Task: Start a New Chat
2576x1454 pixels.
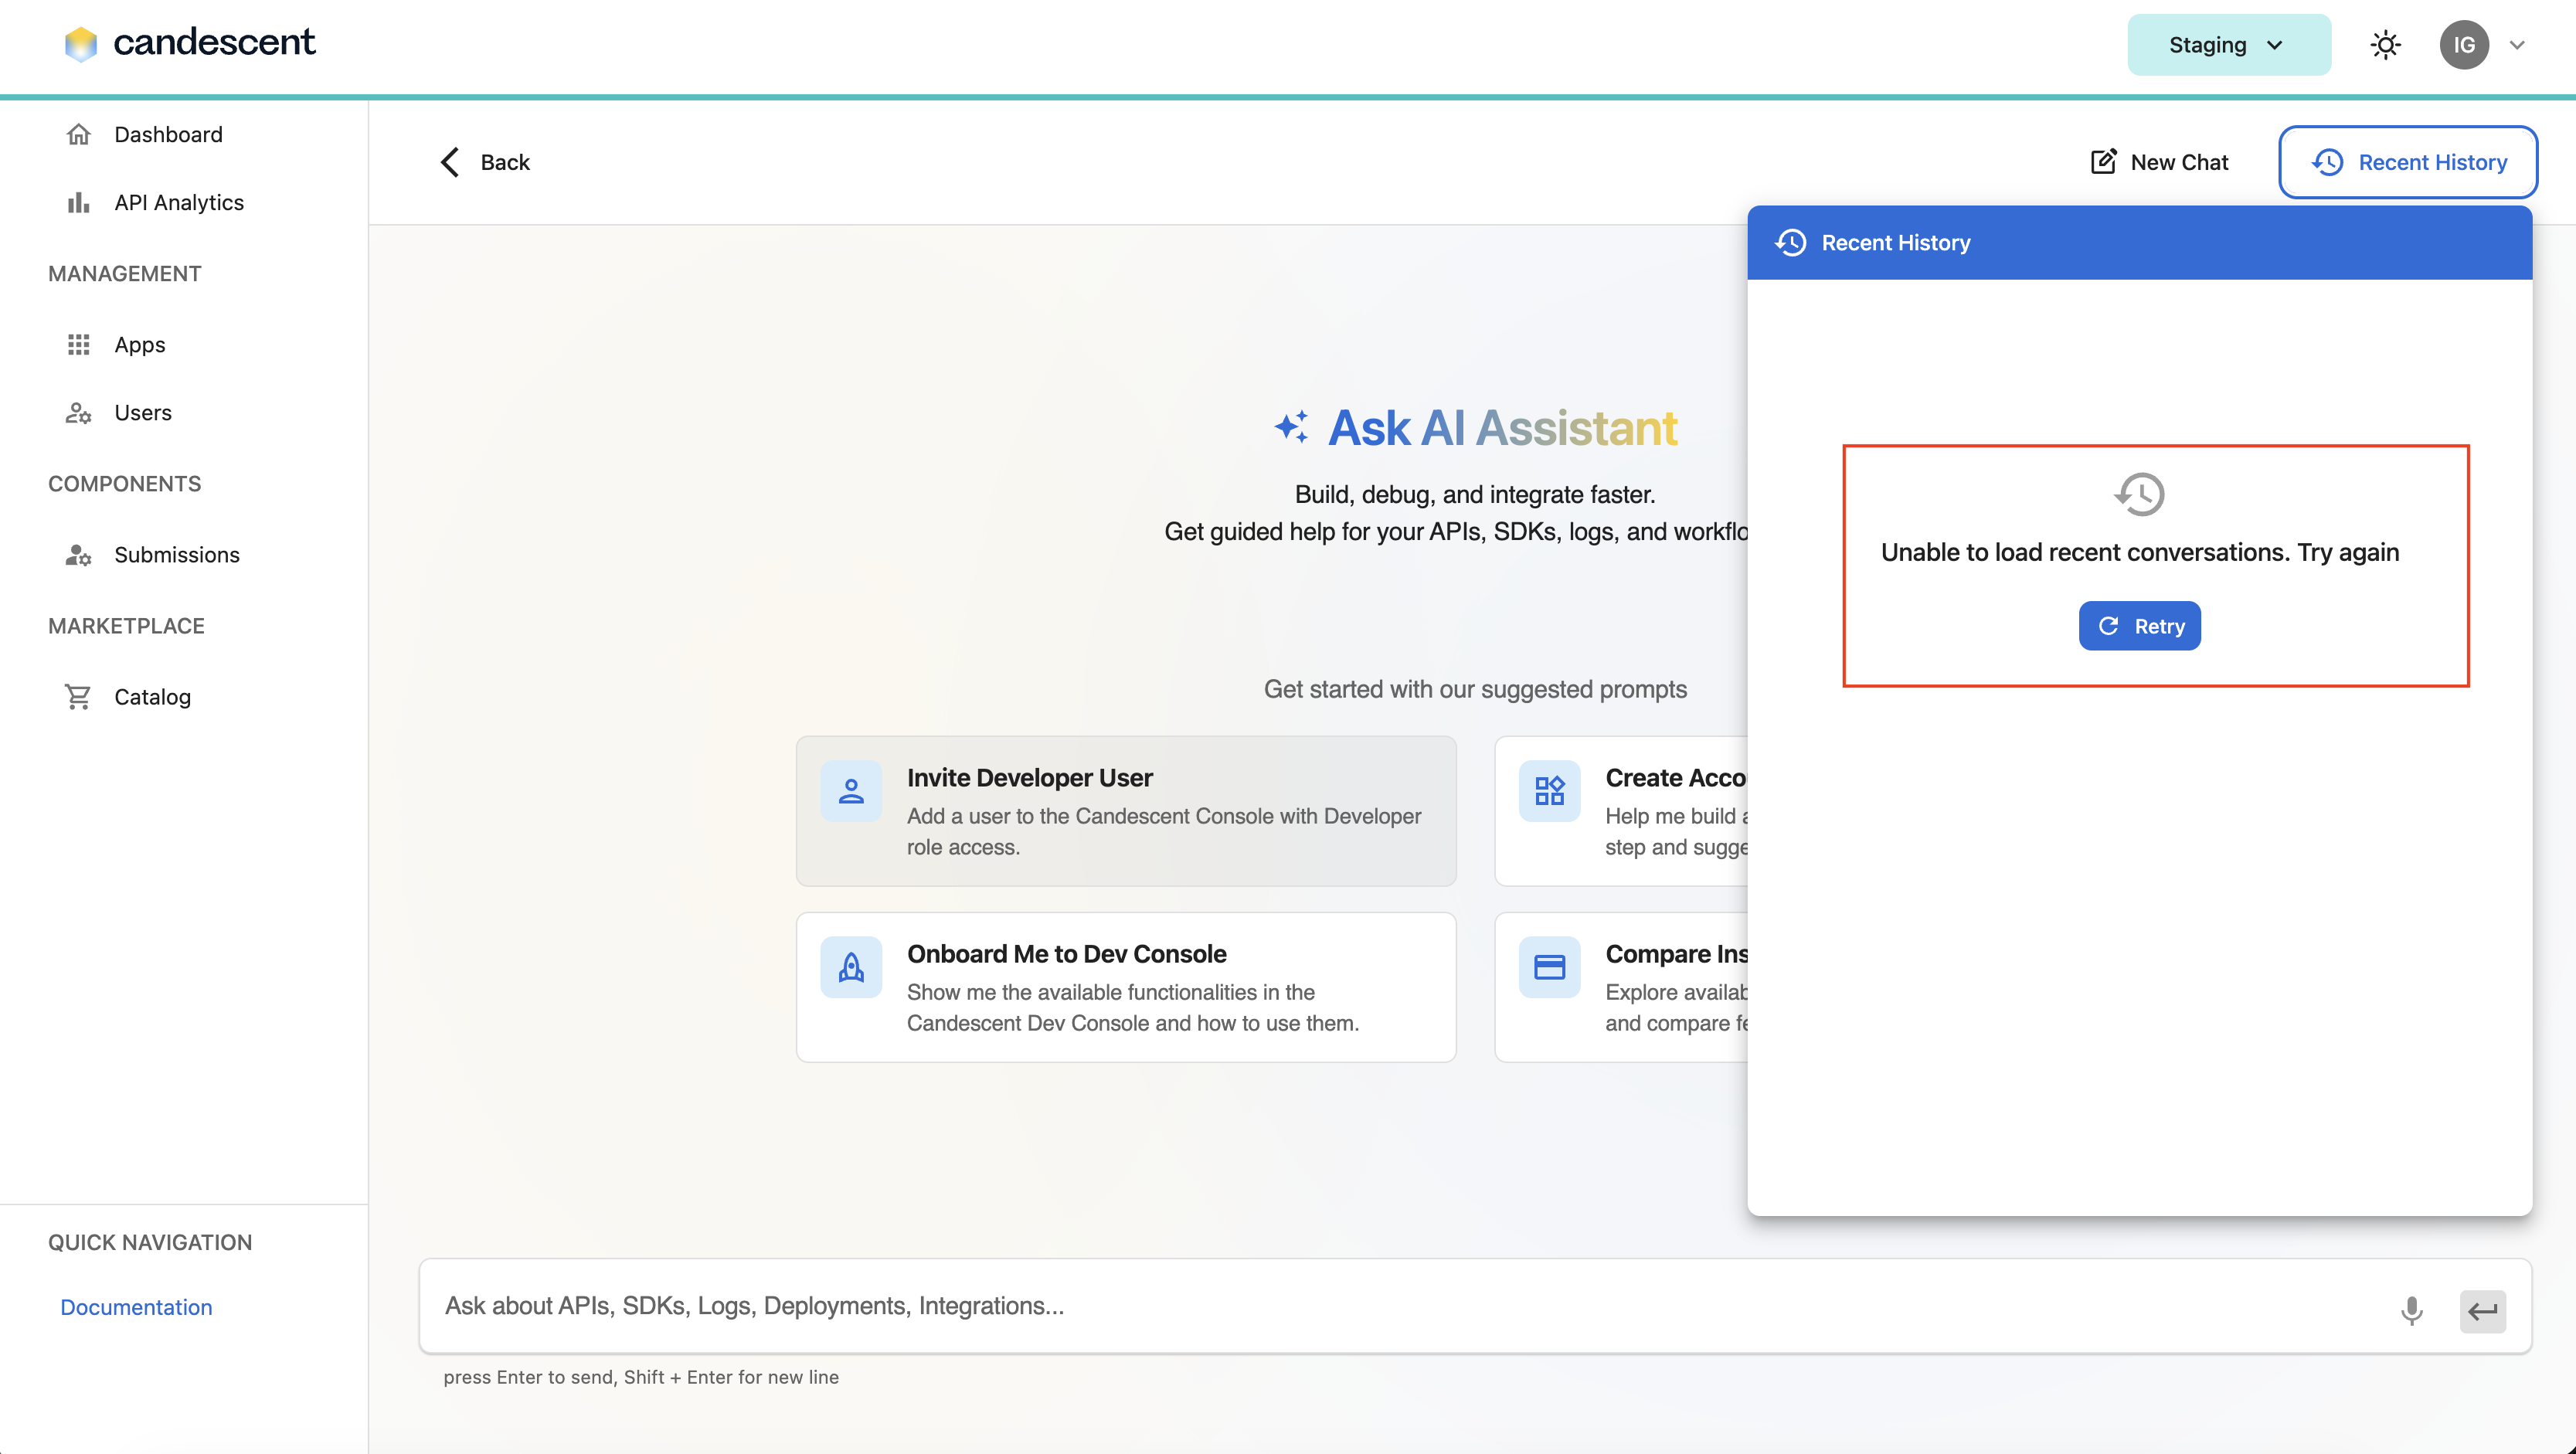Action: coord(2160,162)
